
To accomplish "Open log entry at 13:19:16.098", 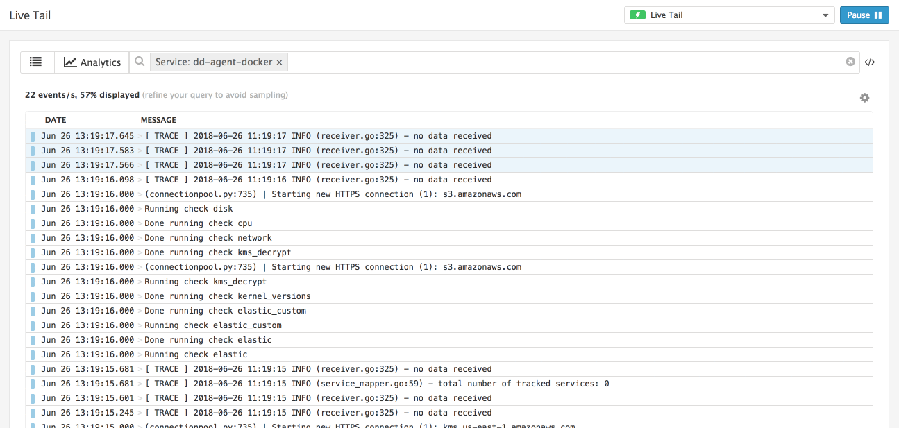I will [449, 180].
